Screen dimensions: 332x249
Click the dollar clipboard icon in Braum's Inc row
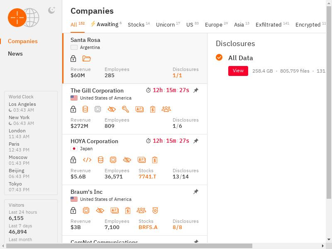tap(128, 210)
